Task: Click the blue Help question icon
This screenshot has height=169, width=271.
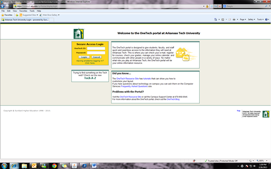Action: 267,20
